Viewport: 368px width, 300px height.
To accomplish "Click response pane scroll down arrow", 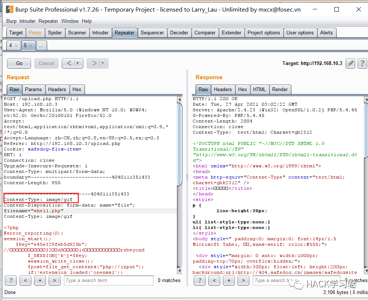I will [x=366, y=271].
